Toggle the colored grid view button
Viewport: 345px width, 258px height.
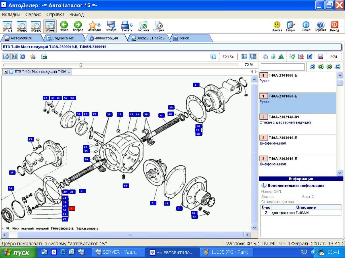(x=14, y=57)
